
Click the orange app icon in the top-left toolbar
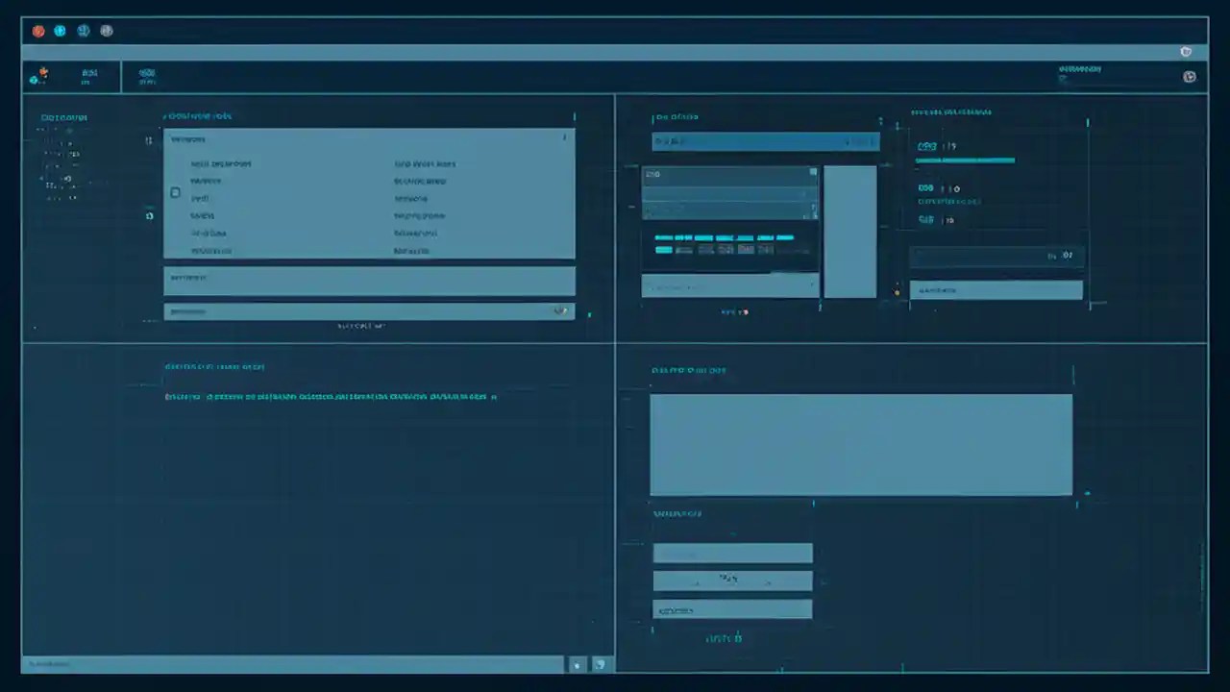pos(37,30)
